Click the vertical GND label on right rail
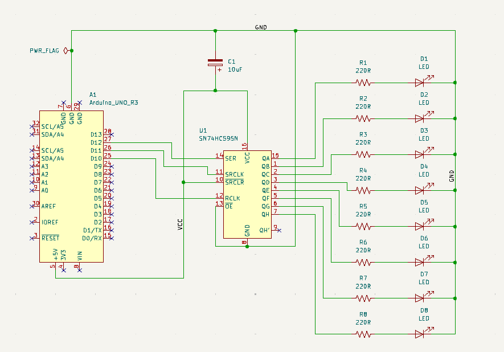Screen dimensions: 504x352 coord(451,176)
